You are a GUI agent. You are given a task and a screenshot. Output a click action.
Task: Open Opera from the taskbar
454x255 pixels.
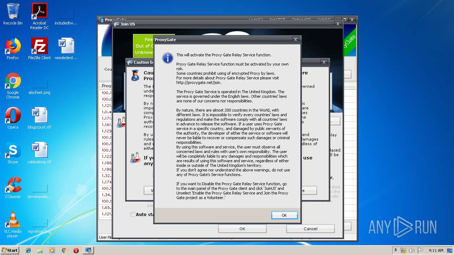[76, 250]
